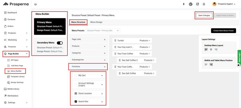The width and height of the screenshot is (241, 108).
Task: Switch to the Menu Design tab
Action: click(x=96, y=22)
